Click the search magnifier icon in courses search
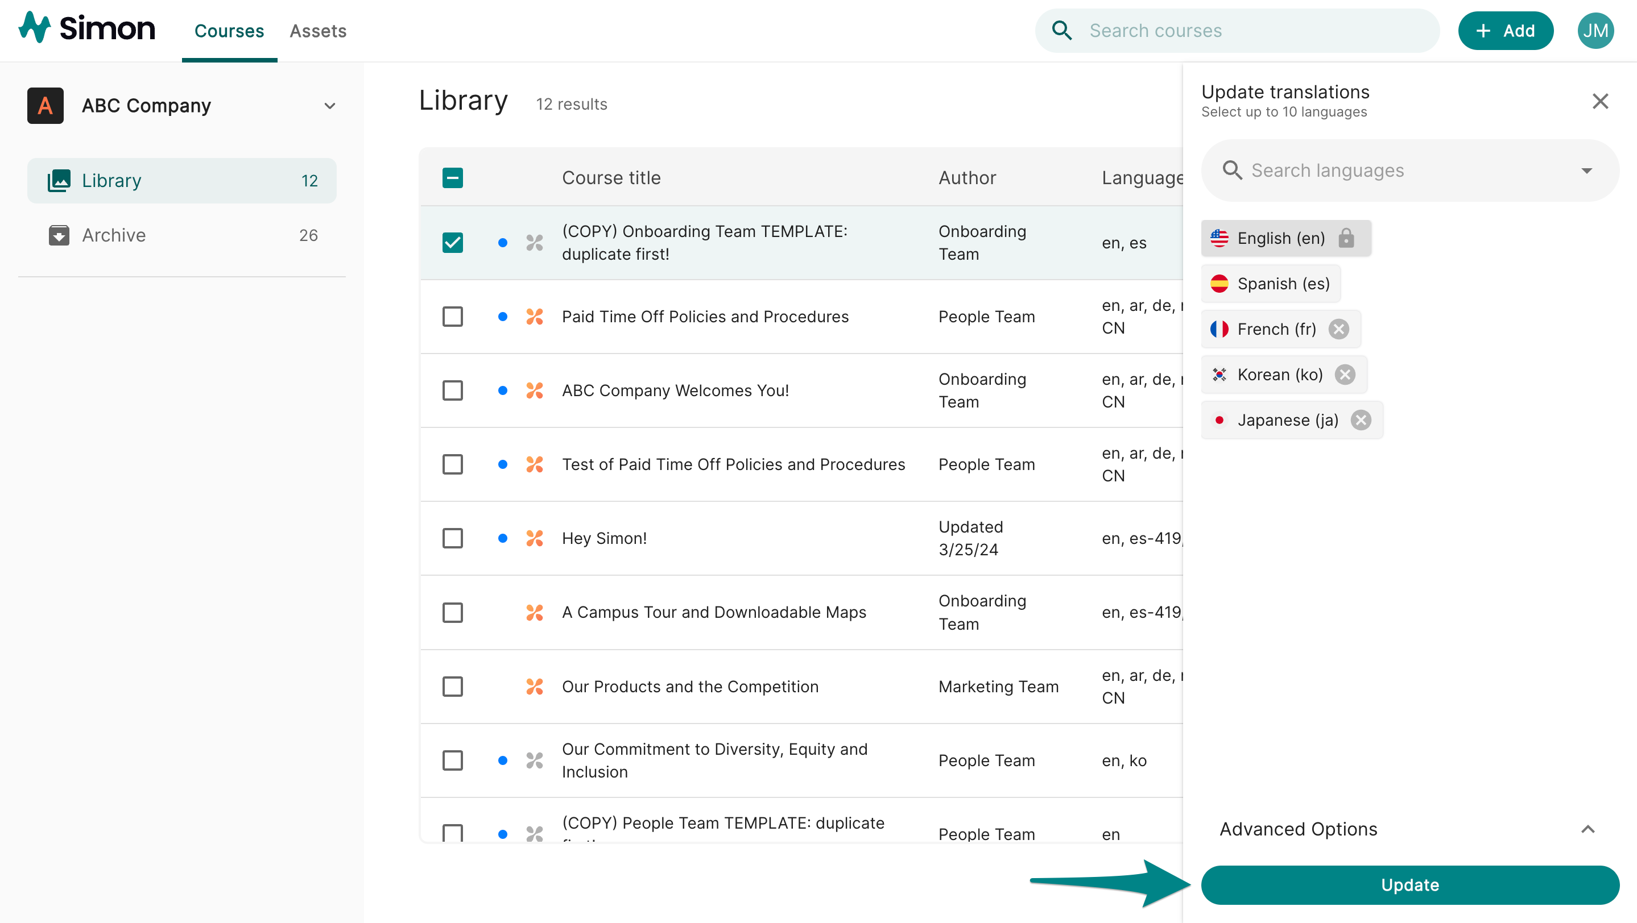This screenshot has width=1637, height=923. 1061,31
